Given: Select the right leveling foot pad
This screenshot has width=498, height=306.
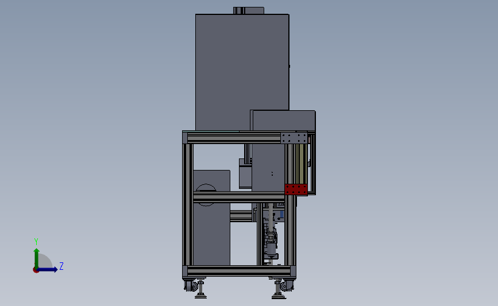Looking at the screenshot, I should (279, 296).
